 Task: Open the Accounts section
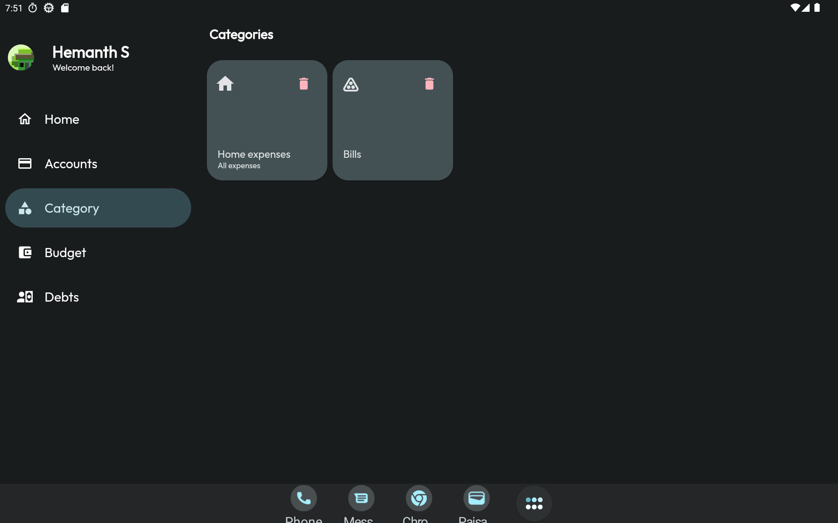click(x=71, y=164)
